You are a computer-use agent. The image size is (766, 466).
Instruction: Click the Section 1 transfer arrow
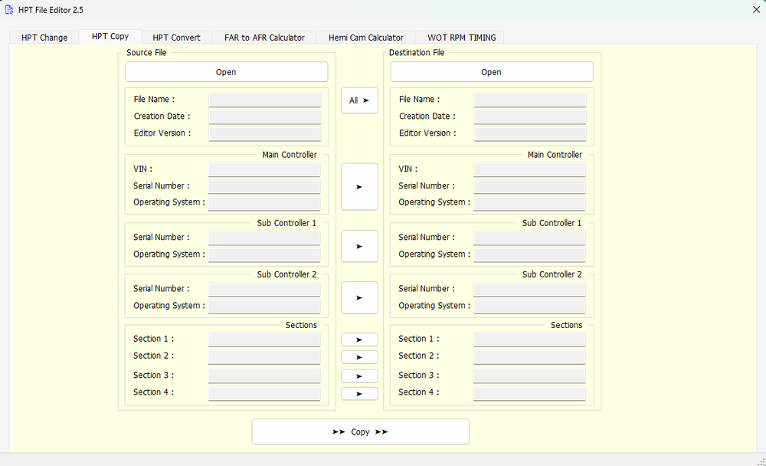(359, 340)
